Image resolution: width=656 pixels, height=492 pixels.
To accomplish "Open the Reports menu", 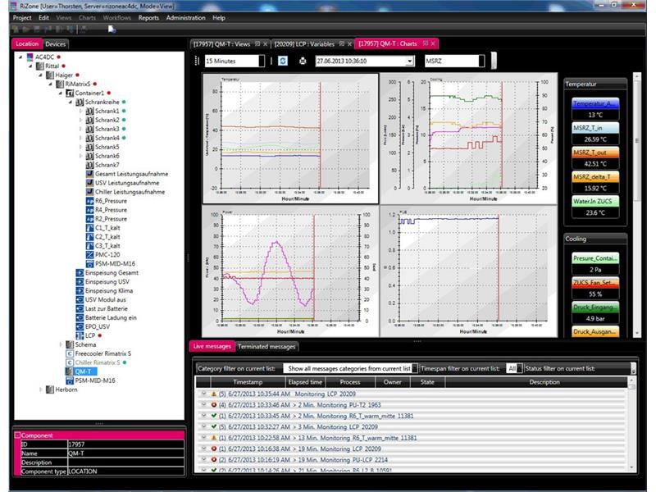I will [148, 17].
